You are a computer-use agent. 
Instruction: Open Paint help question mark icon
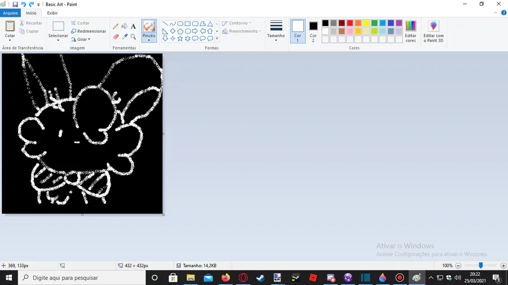(x=504, y=13)
